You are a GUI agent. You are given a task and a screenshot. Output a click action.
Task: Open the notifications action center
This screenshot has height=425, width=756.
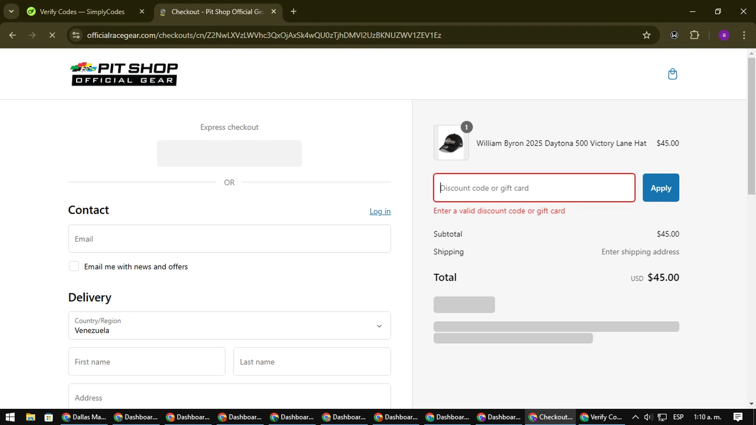point(738,417)
